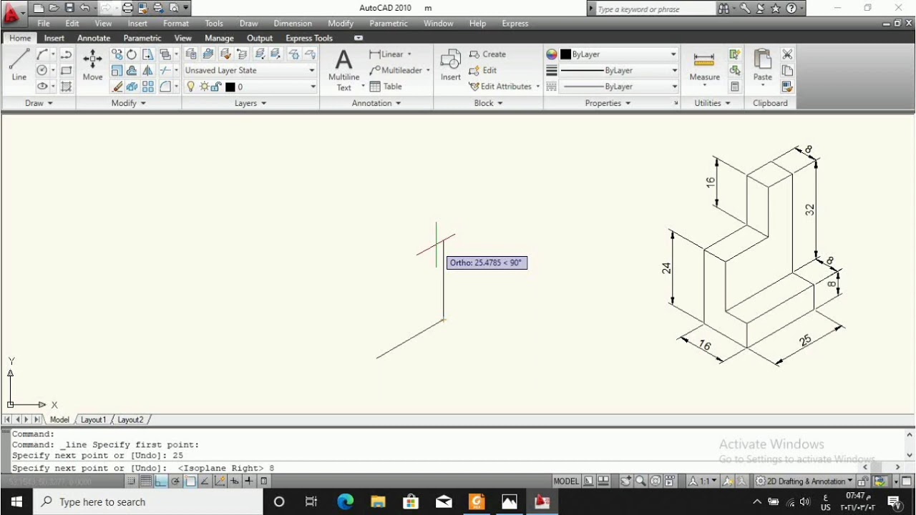Switch to the Parametric ribbon tab

(x=142, y=38)
